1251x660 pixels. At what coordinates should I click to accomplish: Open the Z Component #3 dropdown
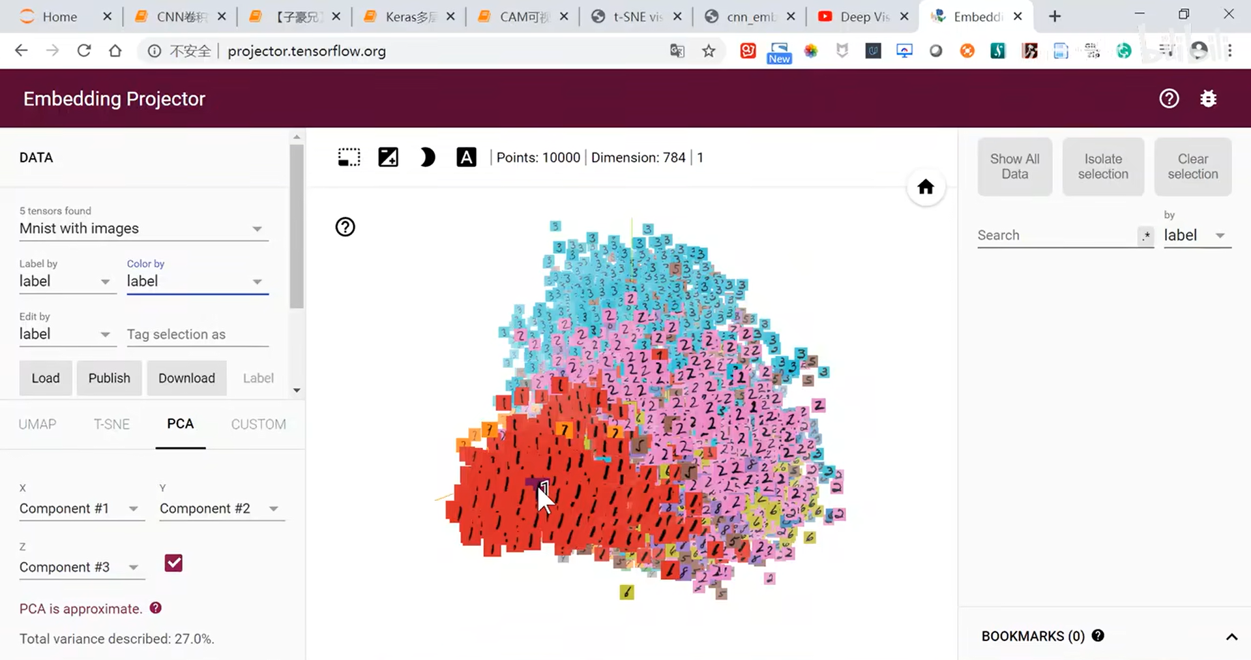coord(81,567)
